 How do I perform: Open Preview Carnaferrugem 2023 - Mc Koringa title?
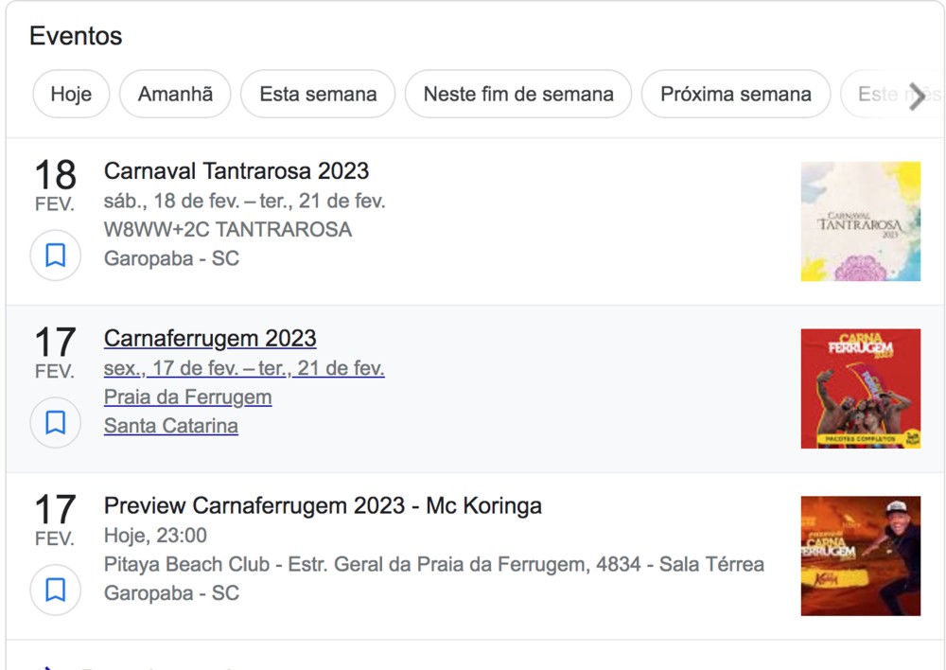click(x=323, y=506)
